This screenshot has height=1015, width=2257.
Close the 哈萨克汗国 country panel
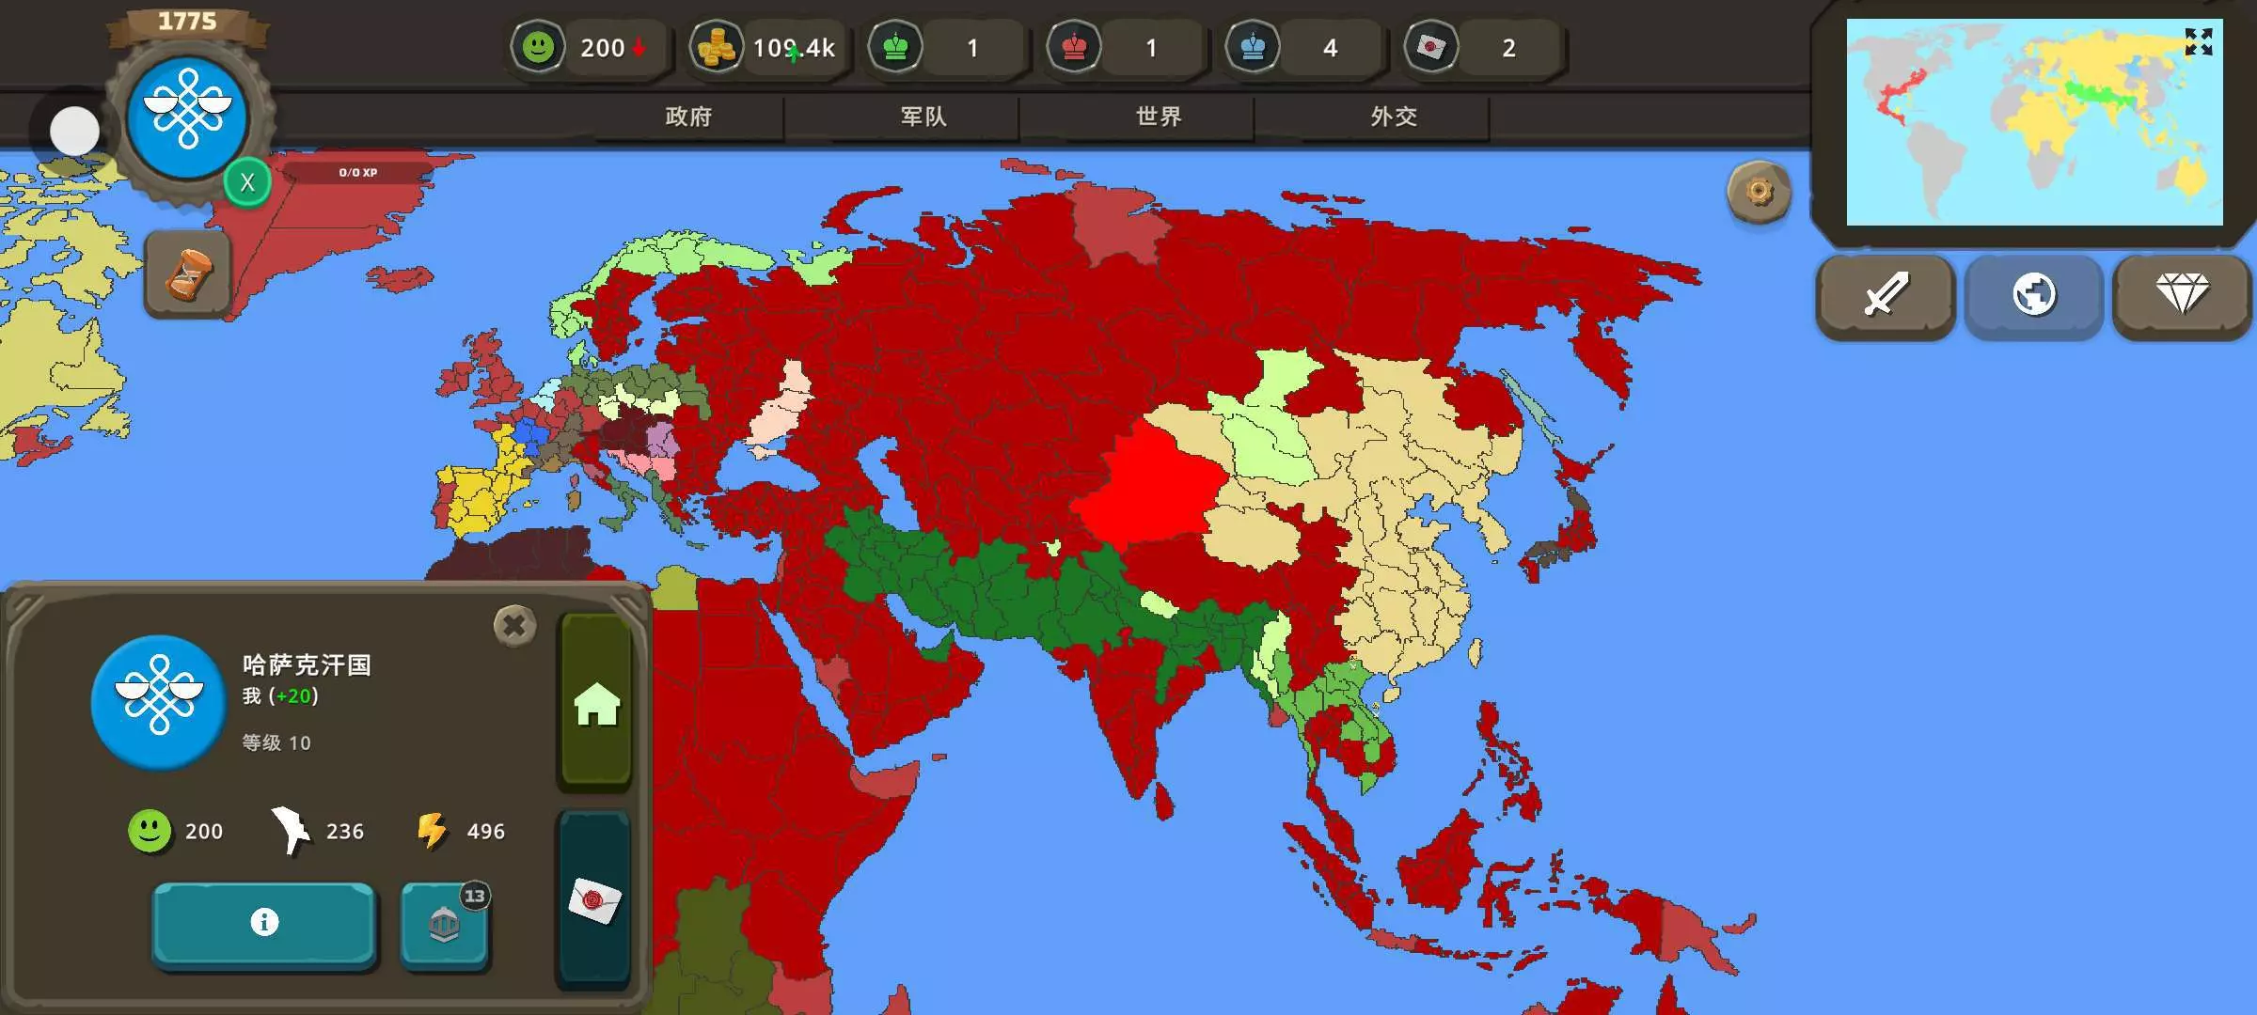(x=514, y=626)
